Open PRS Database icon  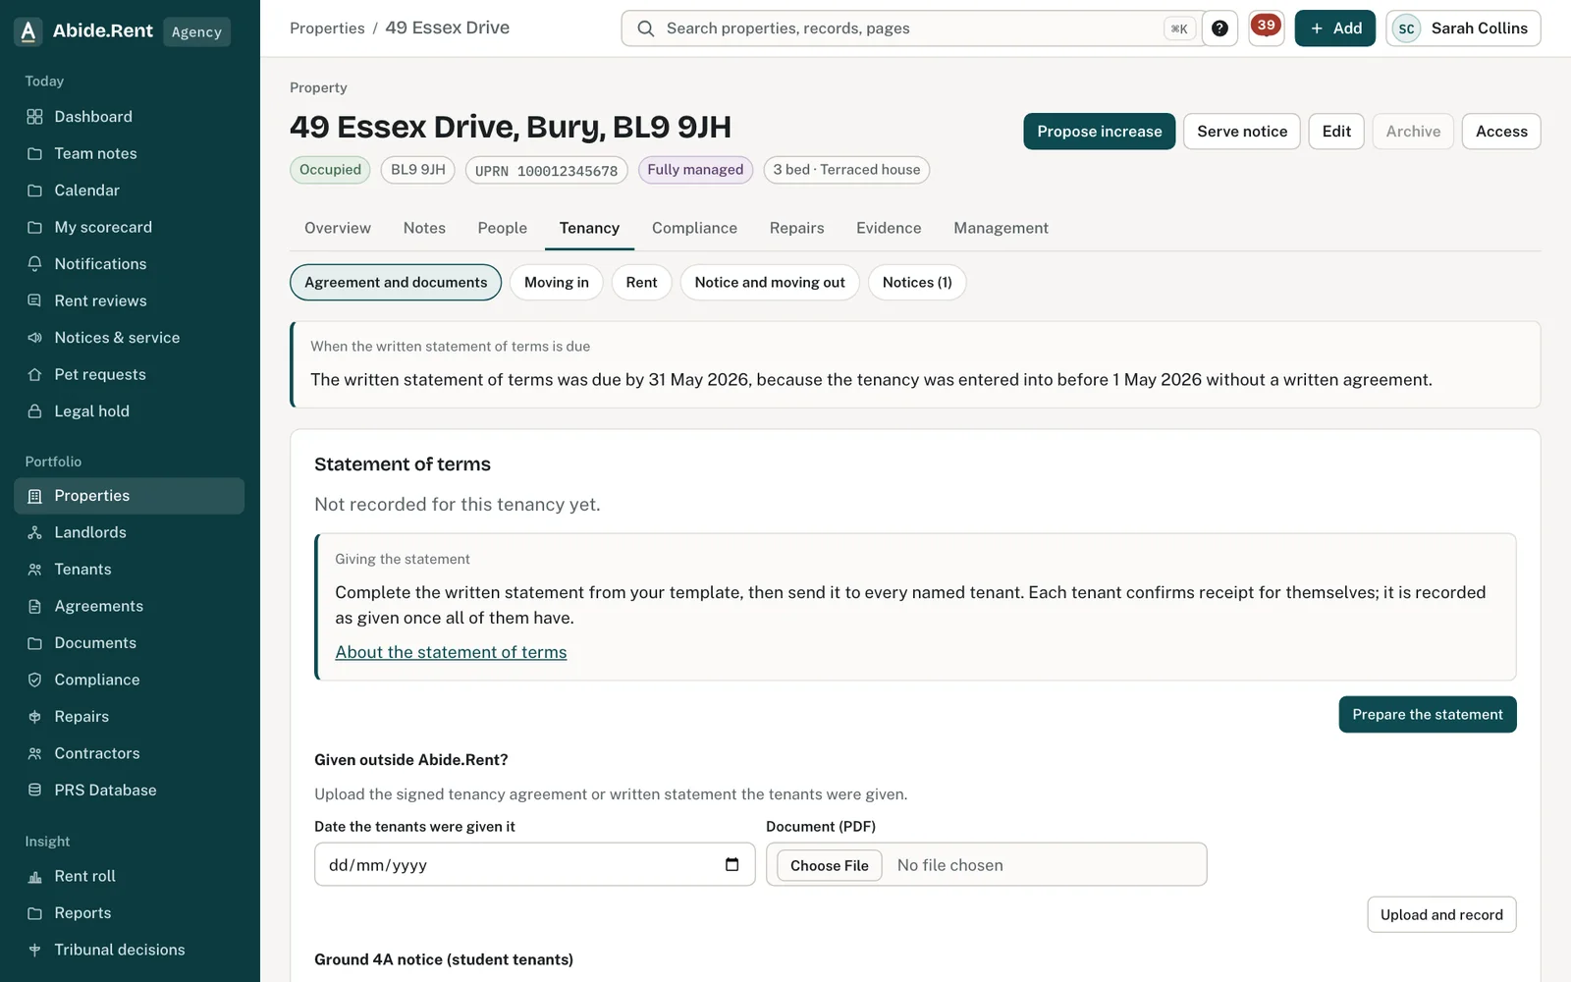[x=34, y=791]
